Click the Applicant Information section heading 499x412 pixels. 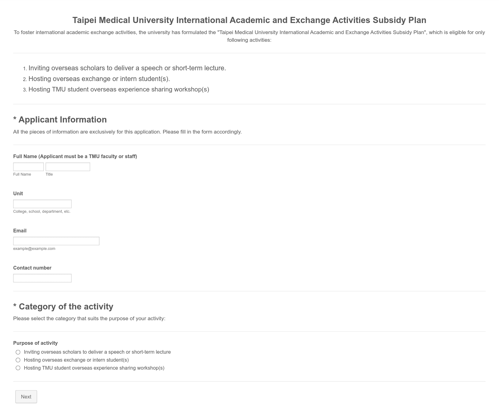(x=60, y=120)
